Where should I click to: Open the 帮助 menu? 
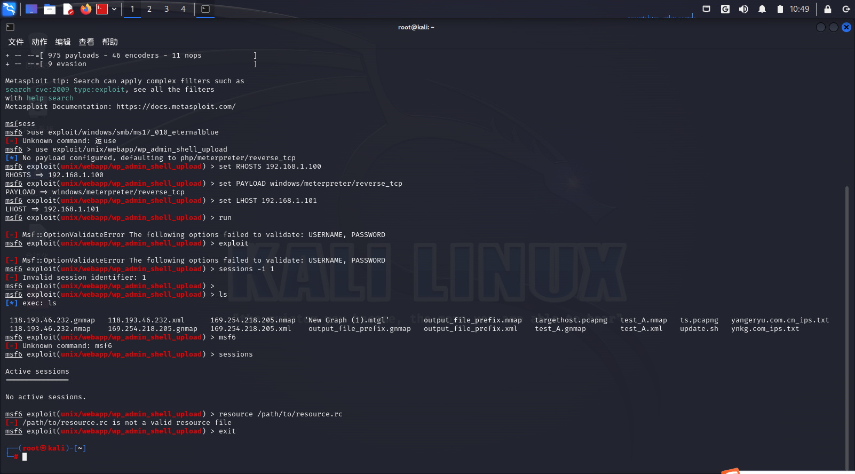pos(110,42)
